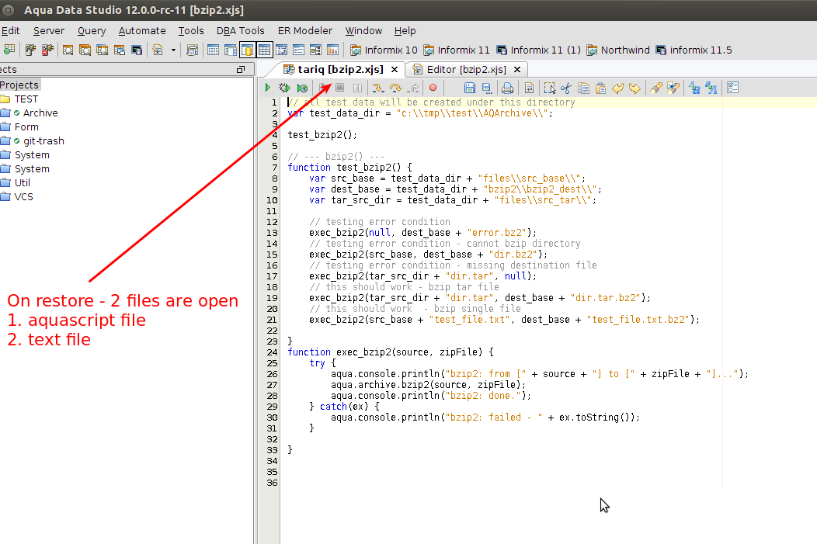817x544 pixels.
Task: Click the table data grid icon
Action: pos(213,50)
